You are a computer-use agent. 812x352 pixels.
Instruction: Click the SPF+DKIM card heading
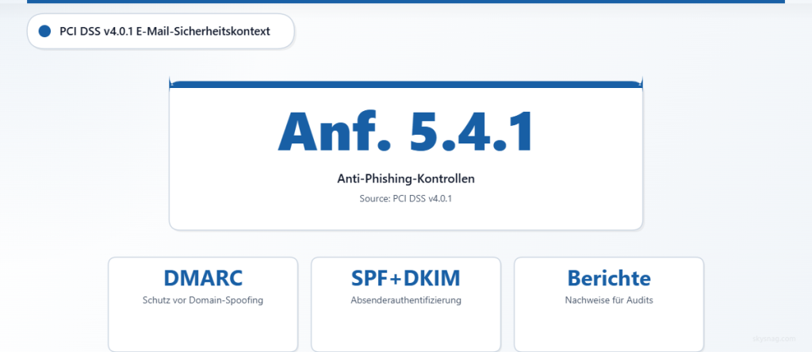click(x=405, y=278)
